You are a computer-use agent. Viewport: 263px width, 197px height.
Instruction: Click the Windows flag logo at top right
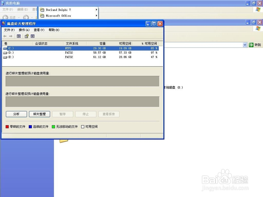(x=258, y=9)
